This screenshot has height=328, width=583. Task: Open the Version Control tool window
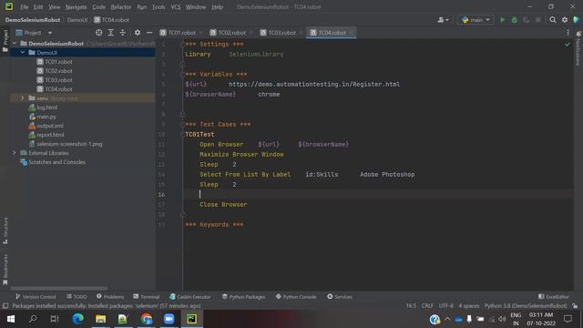coord(36,297)
